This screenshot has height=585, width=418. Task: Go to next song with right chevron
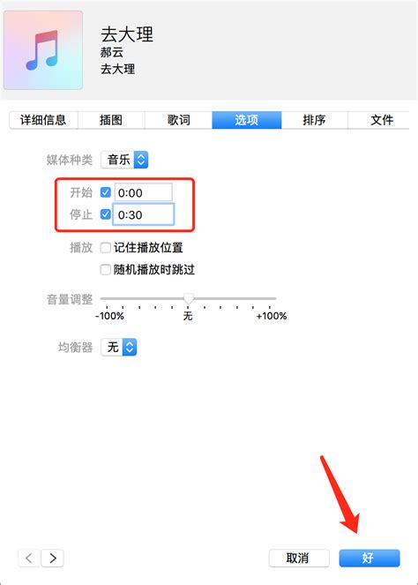tap(52, 559)
